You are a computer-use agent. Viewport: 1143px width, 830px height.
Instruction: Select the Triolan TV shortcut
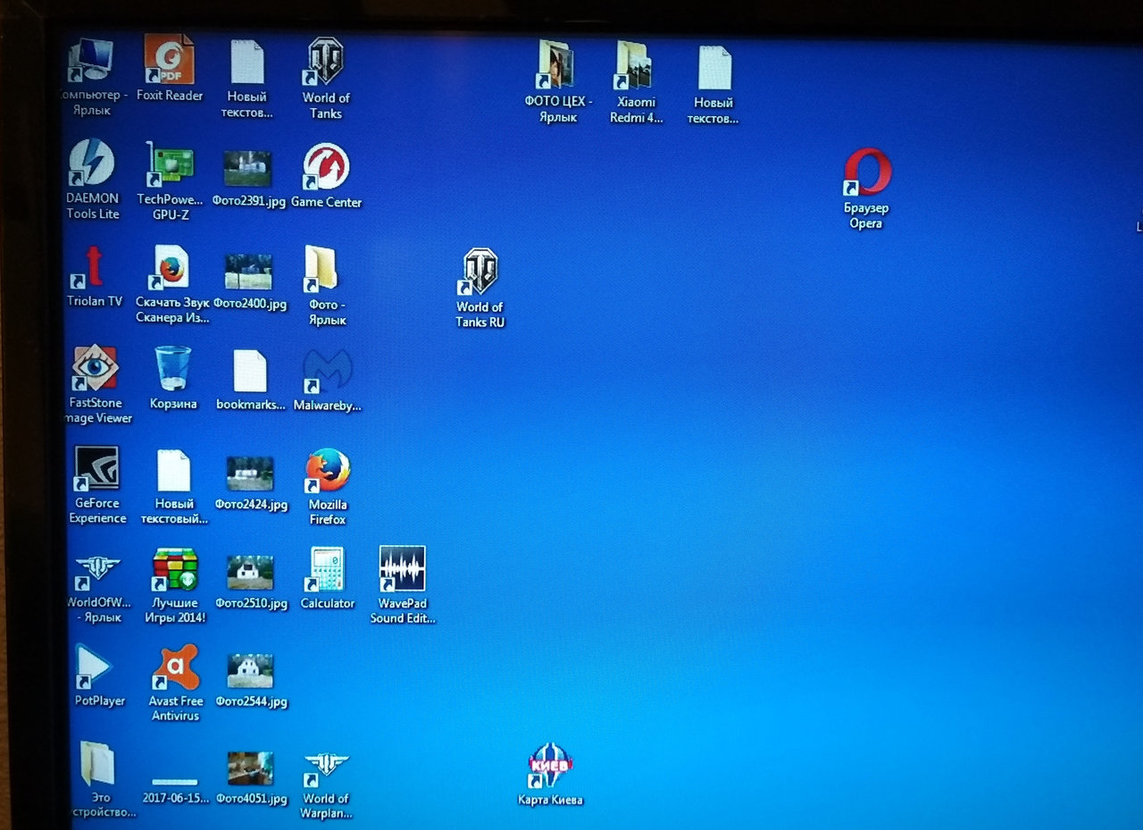(94, 268)
